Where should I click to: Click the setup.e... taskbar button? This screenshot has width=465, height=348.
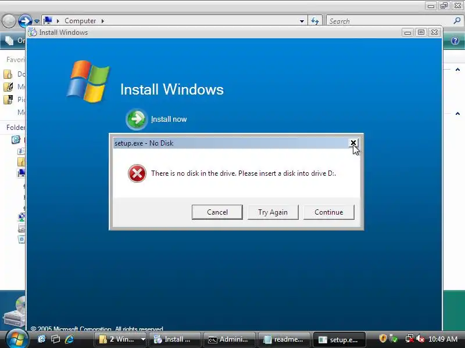pyautogui.click(x=339, y=339)
